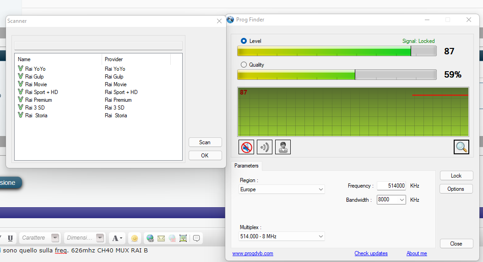Close the Scanner dialog with its X
This screenshot has height=262, width=483.
click(x=219, y=21)
